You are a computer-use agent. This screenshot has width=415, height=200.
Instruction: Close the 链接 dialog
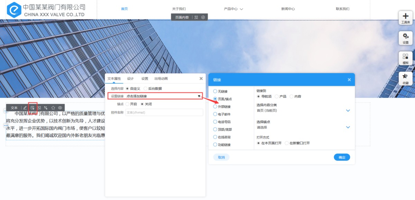coord(349,80)
